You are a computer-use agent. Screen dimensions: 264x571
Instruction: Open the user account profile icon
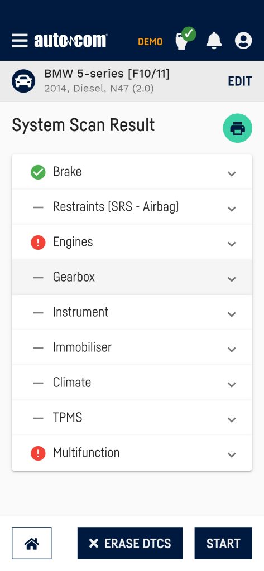coord(243,40)
